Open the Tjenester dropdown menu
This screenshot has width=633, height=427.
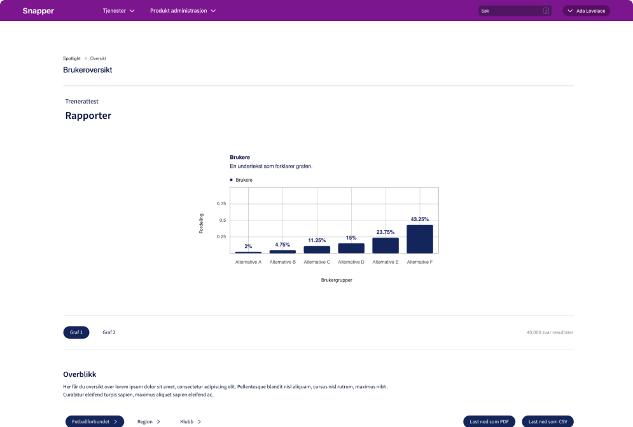point(118,11)
